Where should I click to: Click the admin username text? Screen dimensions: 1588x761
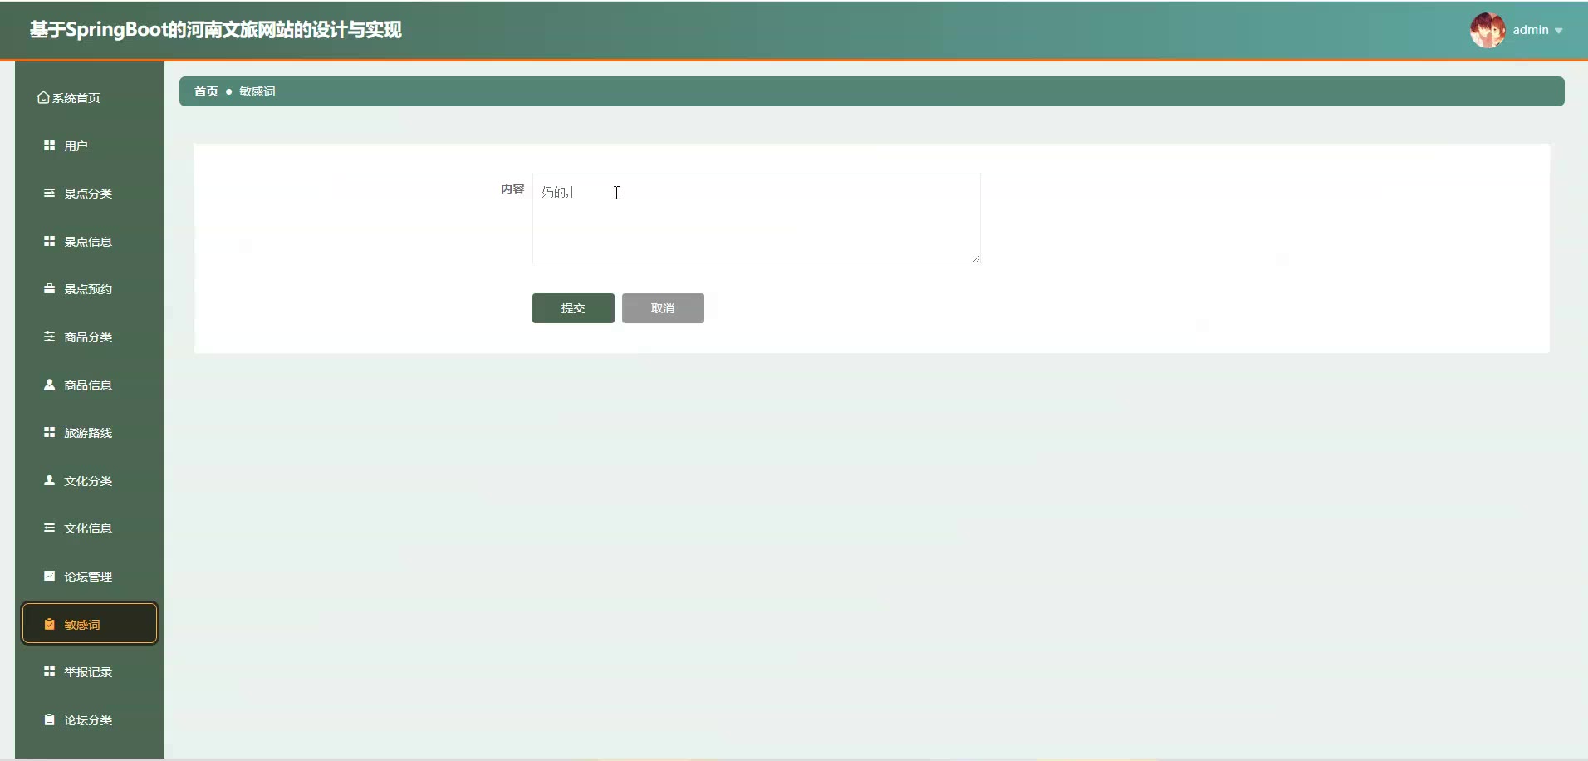click(1531, 30)
